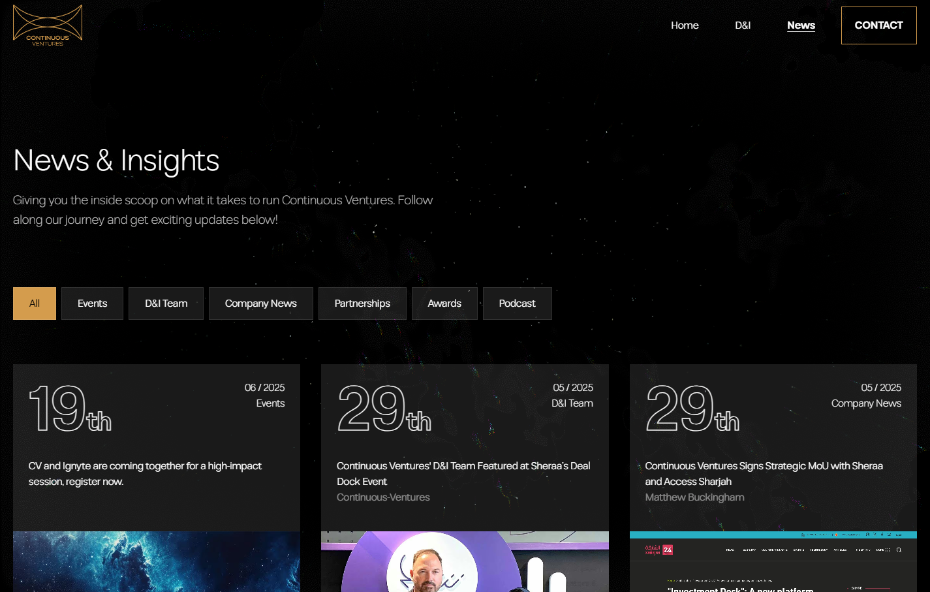Click the CONTACT button
Image resolution: width=930 pixels, height=592 pixels.
point(878,25)
